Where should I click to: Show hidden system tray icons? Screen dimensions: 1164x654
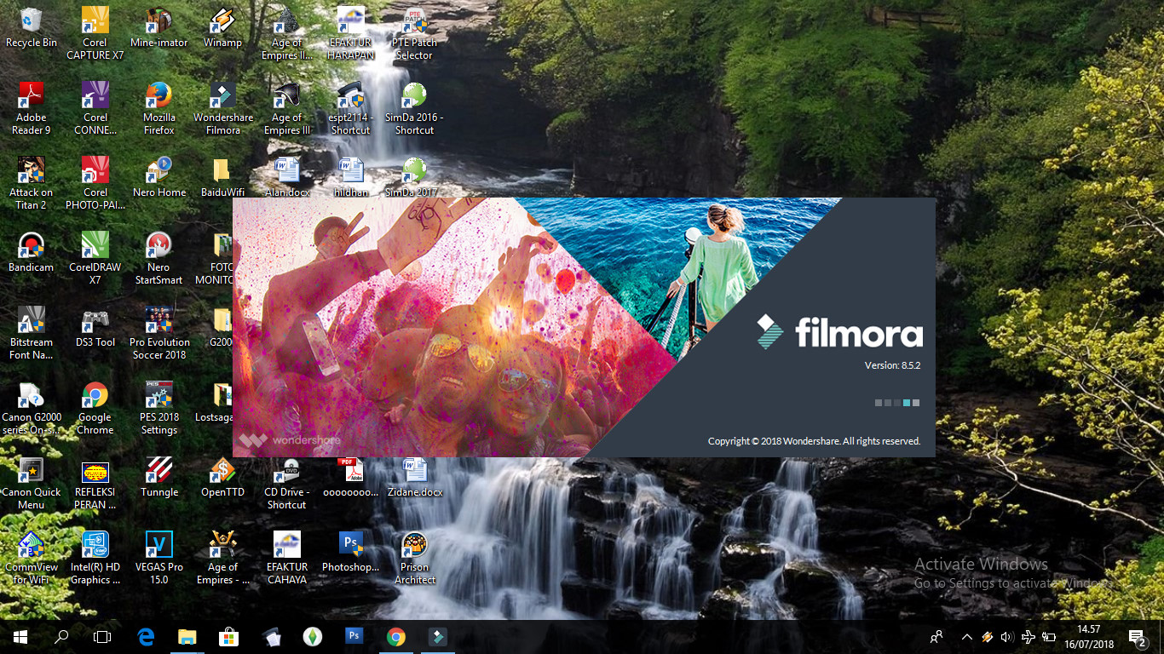point(966,637)
